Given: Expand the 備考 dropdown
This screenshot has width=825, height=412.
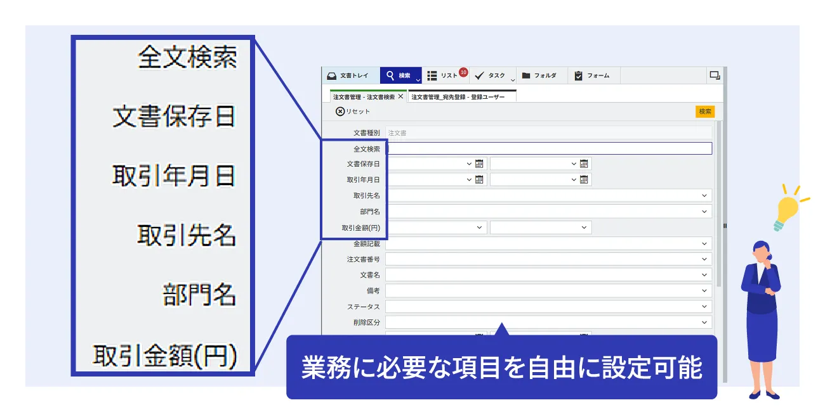Looking at the screenshot, I should (704, 291).
